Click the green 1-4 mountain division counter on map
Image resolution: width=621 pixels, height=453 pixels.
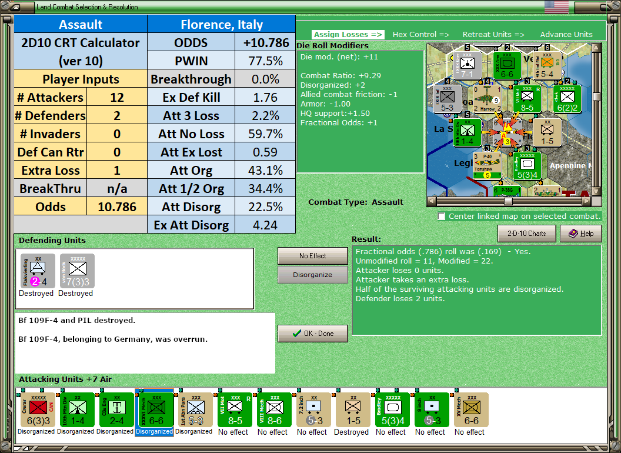pyautogui.click(x=467, y=132)
